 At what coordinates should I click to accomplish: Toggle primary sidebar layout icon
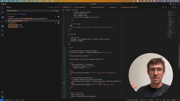(171, 4)
